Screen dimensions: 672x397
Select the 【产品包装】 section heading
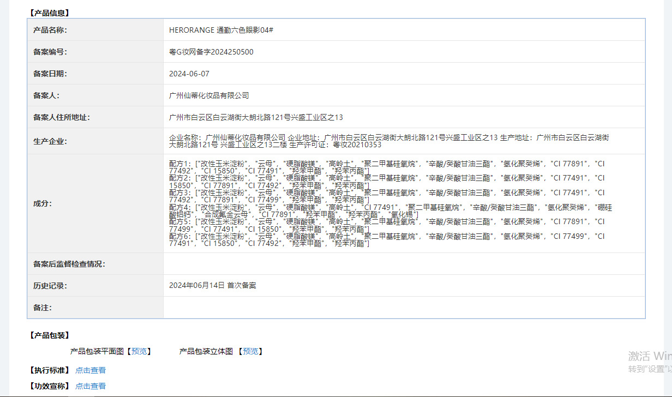click(x=50, y=335)
